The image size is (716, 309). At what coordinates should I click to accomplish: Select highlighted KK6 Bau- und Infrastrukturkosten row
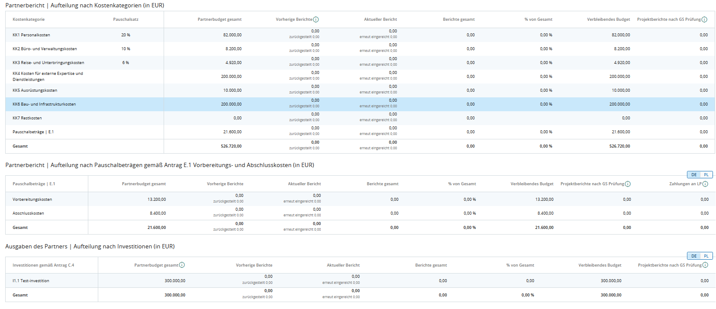pyautogui.click(x=44, y=104)
